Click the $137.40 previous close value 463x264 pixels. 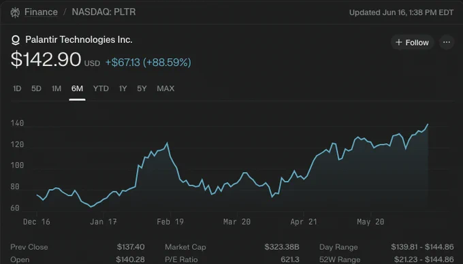pos(131,247)
